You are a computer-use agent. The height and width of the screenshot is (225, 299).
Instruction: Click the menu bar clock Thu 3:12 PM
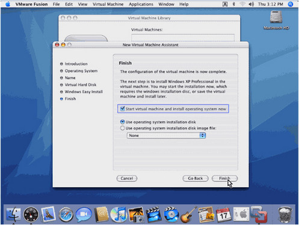271,4
